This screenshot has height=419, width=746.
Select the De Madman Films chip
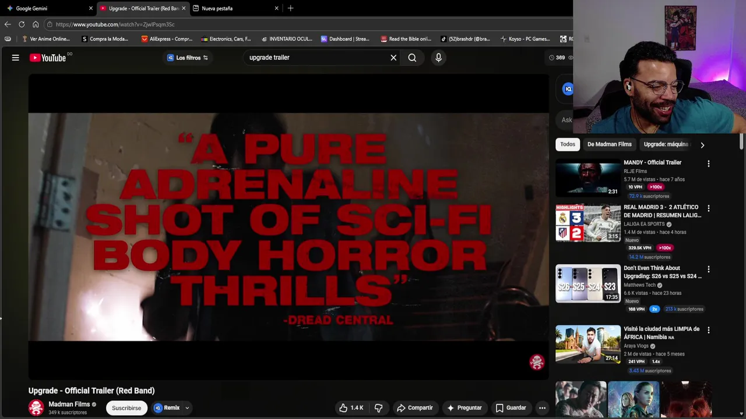click(609, 144)
